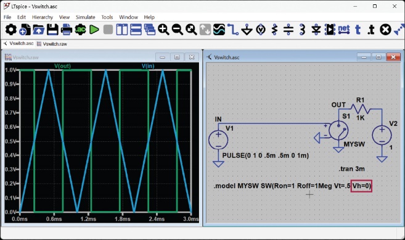Select the Wire drawing tool icon

(x=233, y=30)
